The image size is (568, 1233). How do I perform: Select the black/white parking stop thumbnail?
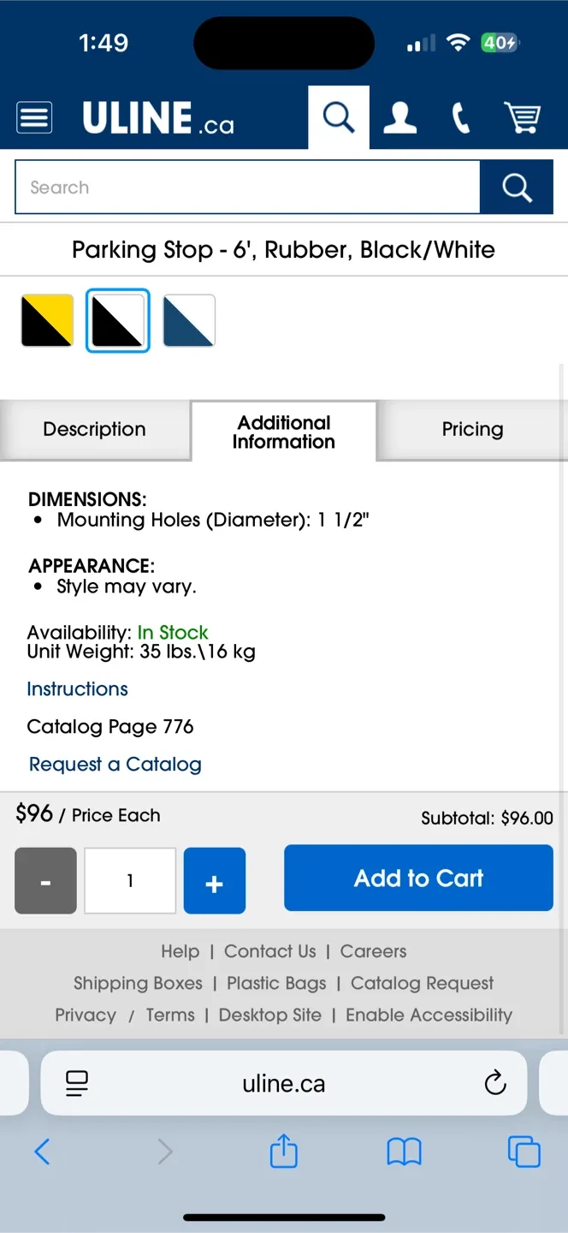(117, 319)
